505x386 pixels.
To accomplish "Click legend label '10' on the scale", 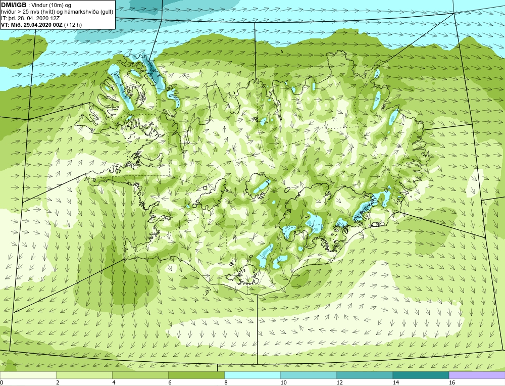I will [283, 382].
